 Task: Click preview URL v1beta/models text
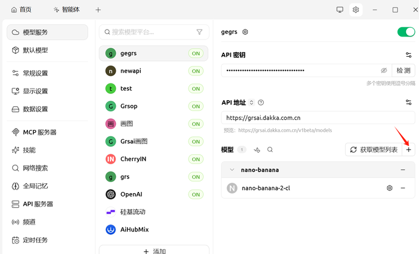coord(285,130)
